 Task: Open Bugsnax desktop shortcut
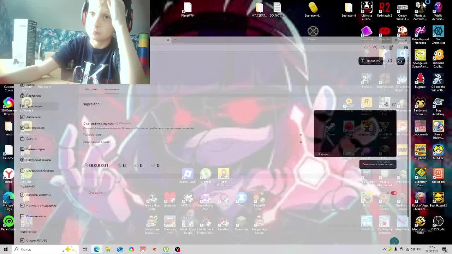(420, 81)
